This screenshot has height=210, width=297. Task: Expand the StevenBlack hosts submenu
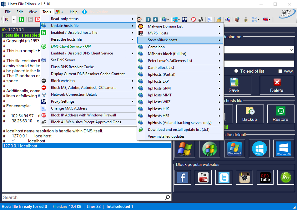tap(180, 40)
